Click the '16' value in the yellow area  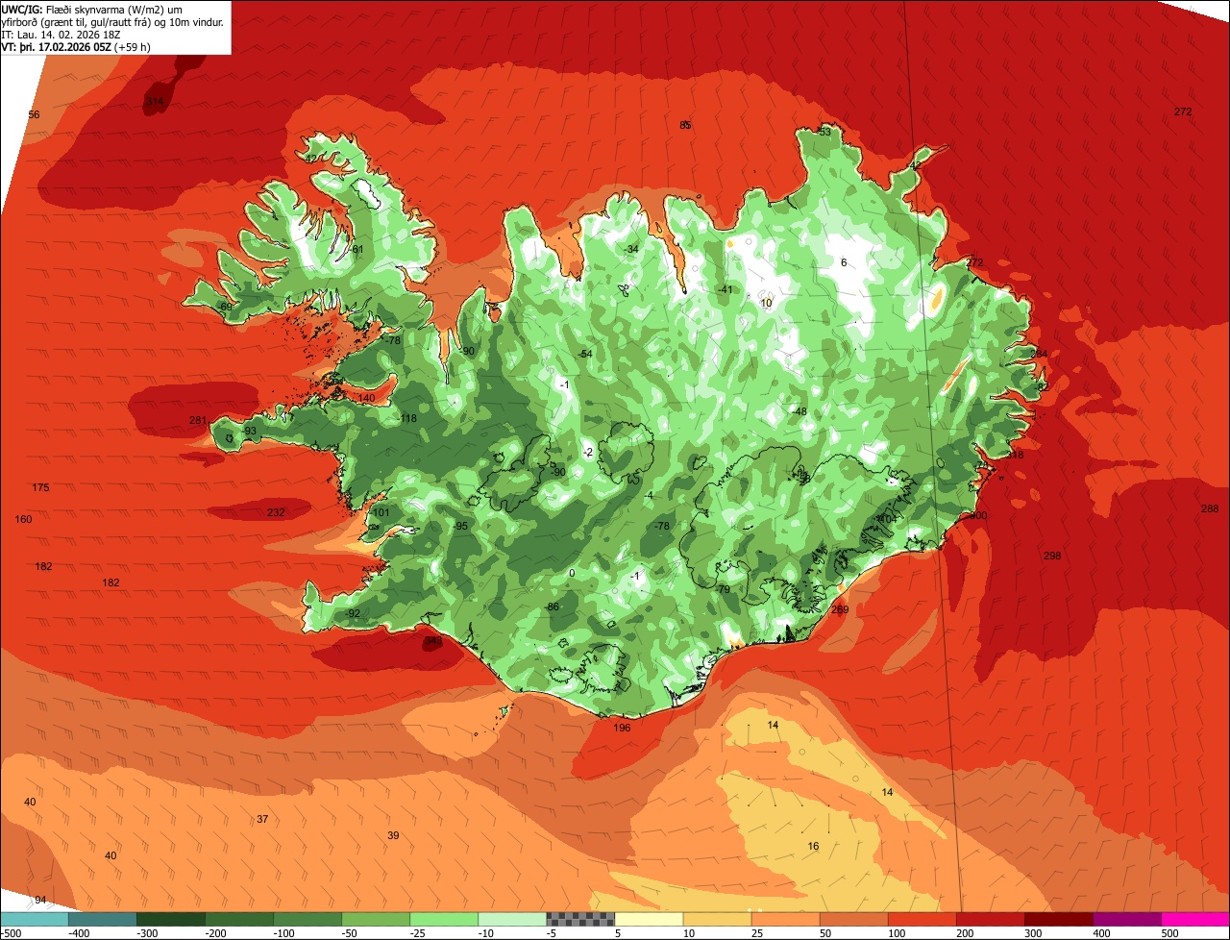(x=813, y=846)
